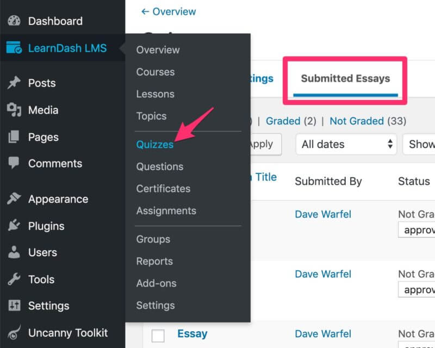Click the Plugins plug icon

tap(14, 226)
